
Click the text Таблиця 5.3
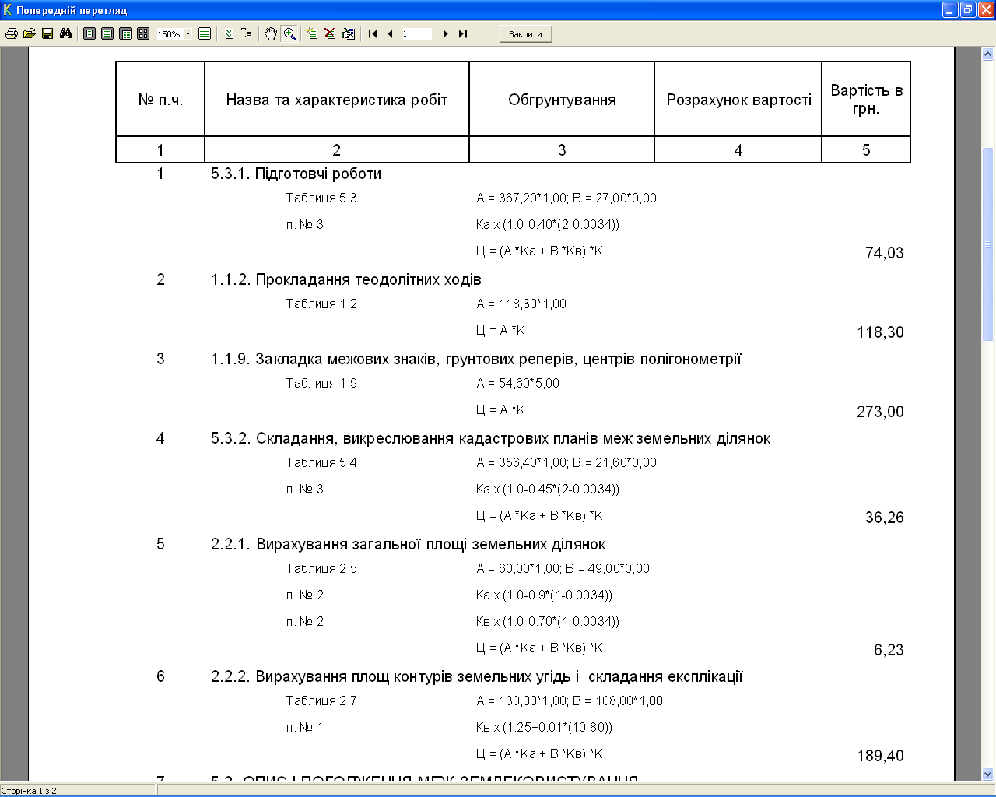pyautogui.click(x=321, y=198)
